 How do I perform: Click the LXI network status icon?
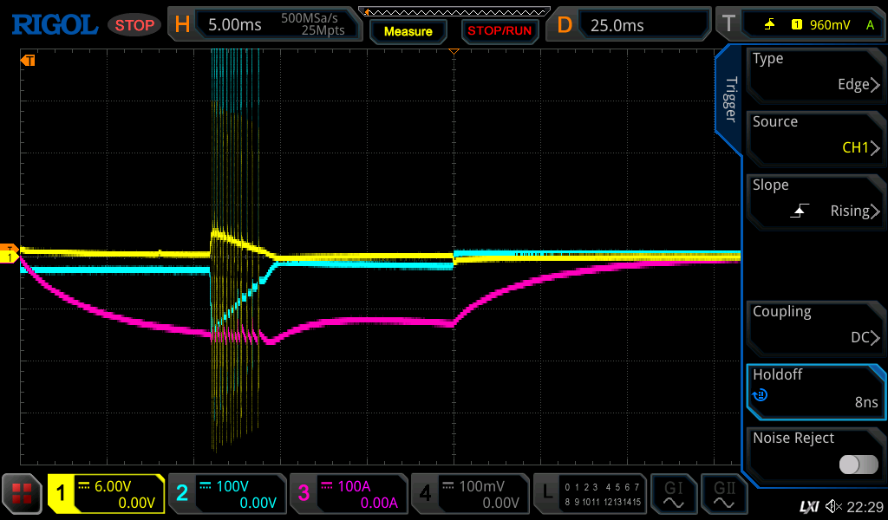point(808,506)
